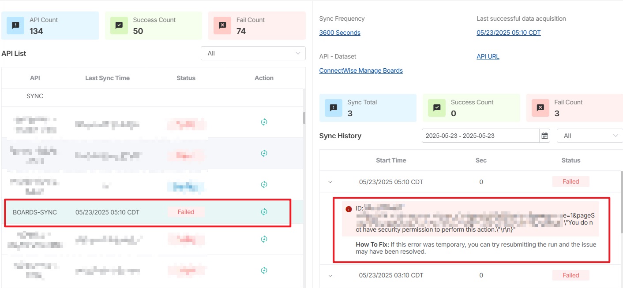Collapse the 05/23/2025 05:10 CDT history entry
Screen dimensions: 623x288
330,182
